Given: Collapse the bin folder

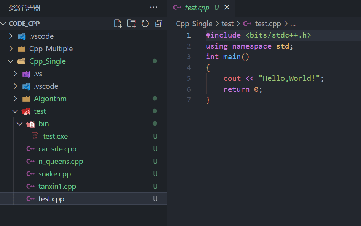Looking at the screenshot, I should [19, 124].
